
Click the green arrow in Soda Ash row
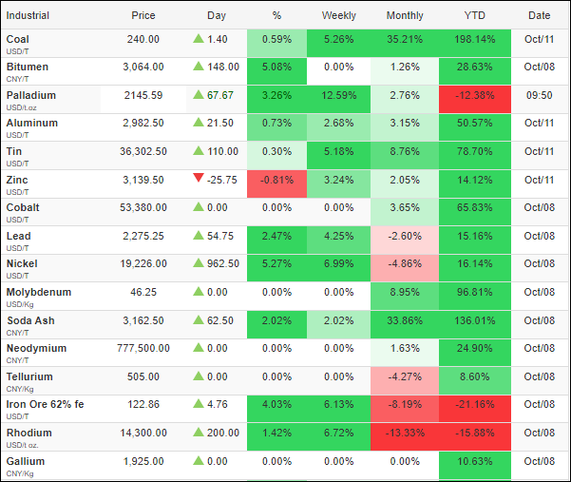[199, 321]
